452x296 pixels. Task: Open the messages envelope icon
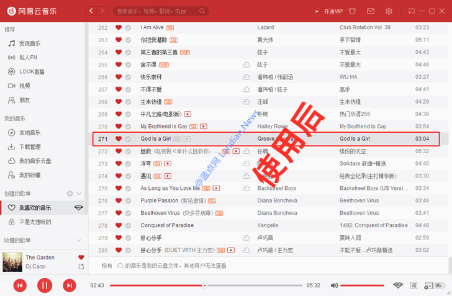371,11
